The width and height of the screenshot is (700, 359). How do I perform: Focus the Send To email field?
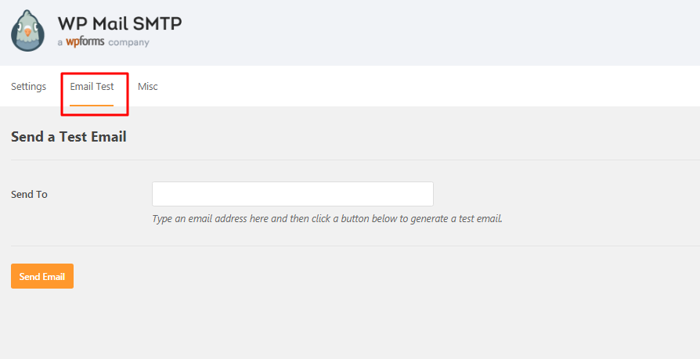coord(292,194)
